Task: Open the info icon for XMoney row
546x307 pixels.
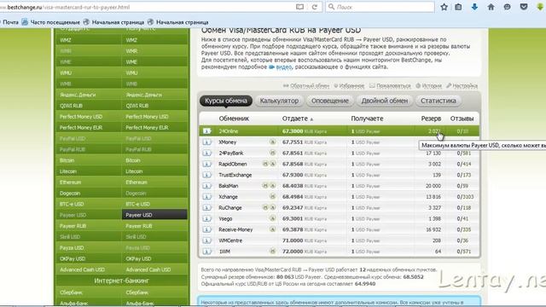Action: click(x=206, y=142)
